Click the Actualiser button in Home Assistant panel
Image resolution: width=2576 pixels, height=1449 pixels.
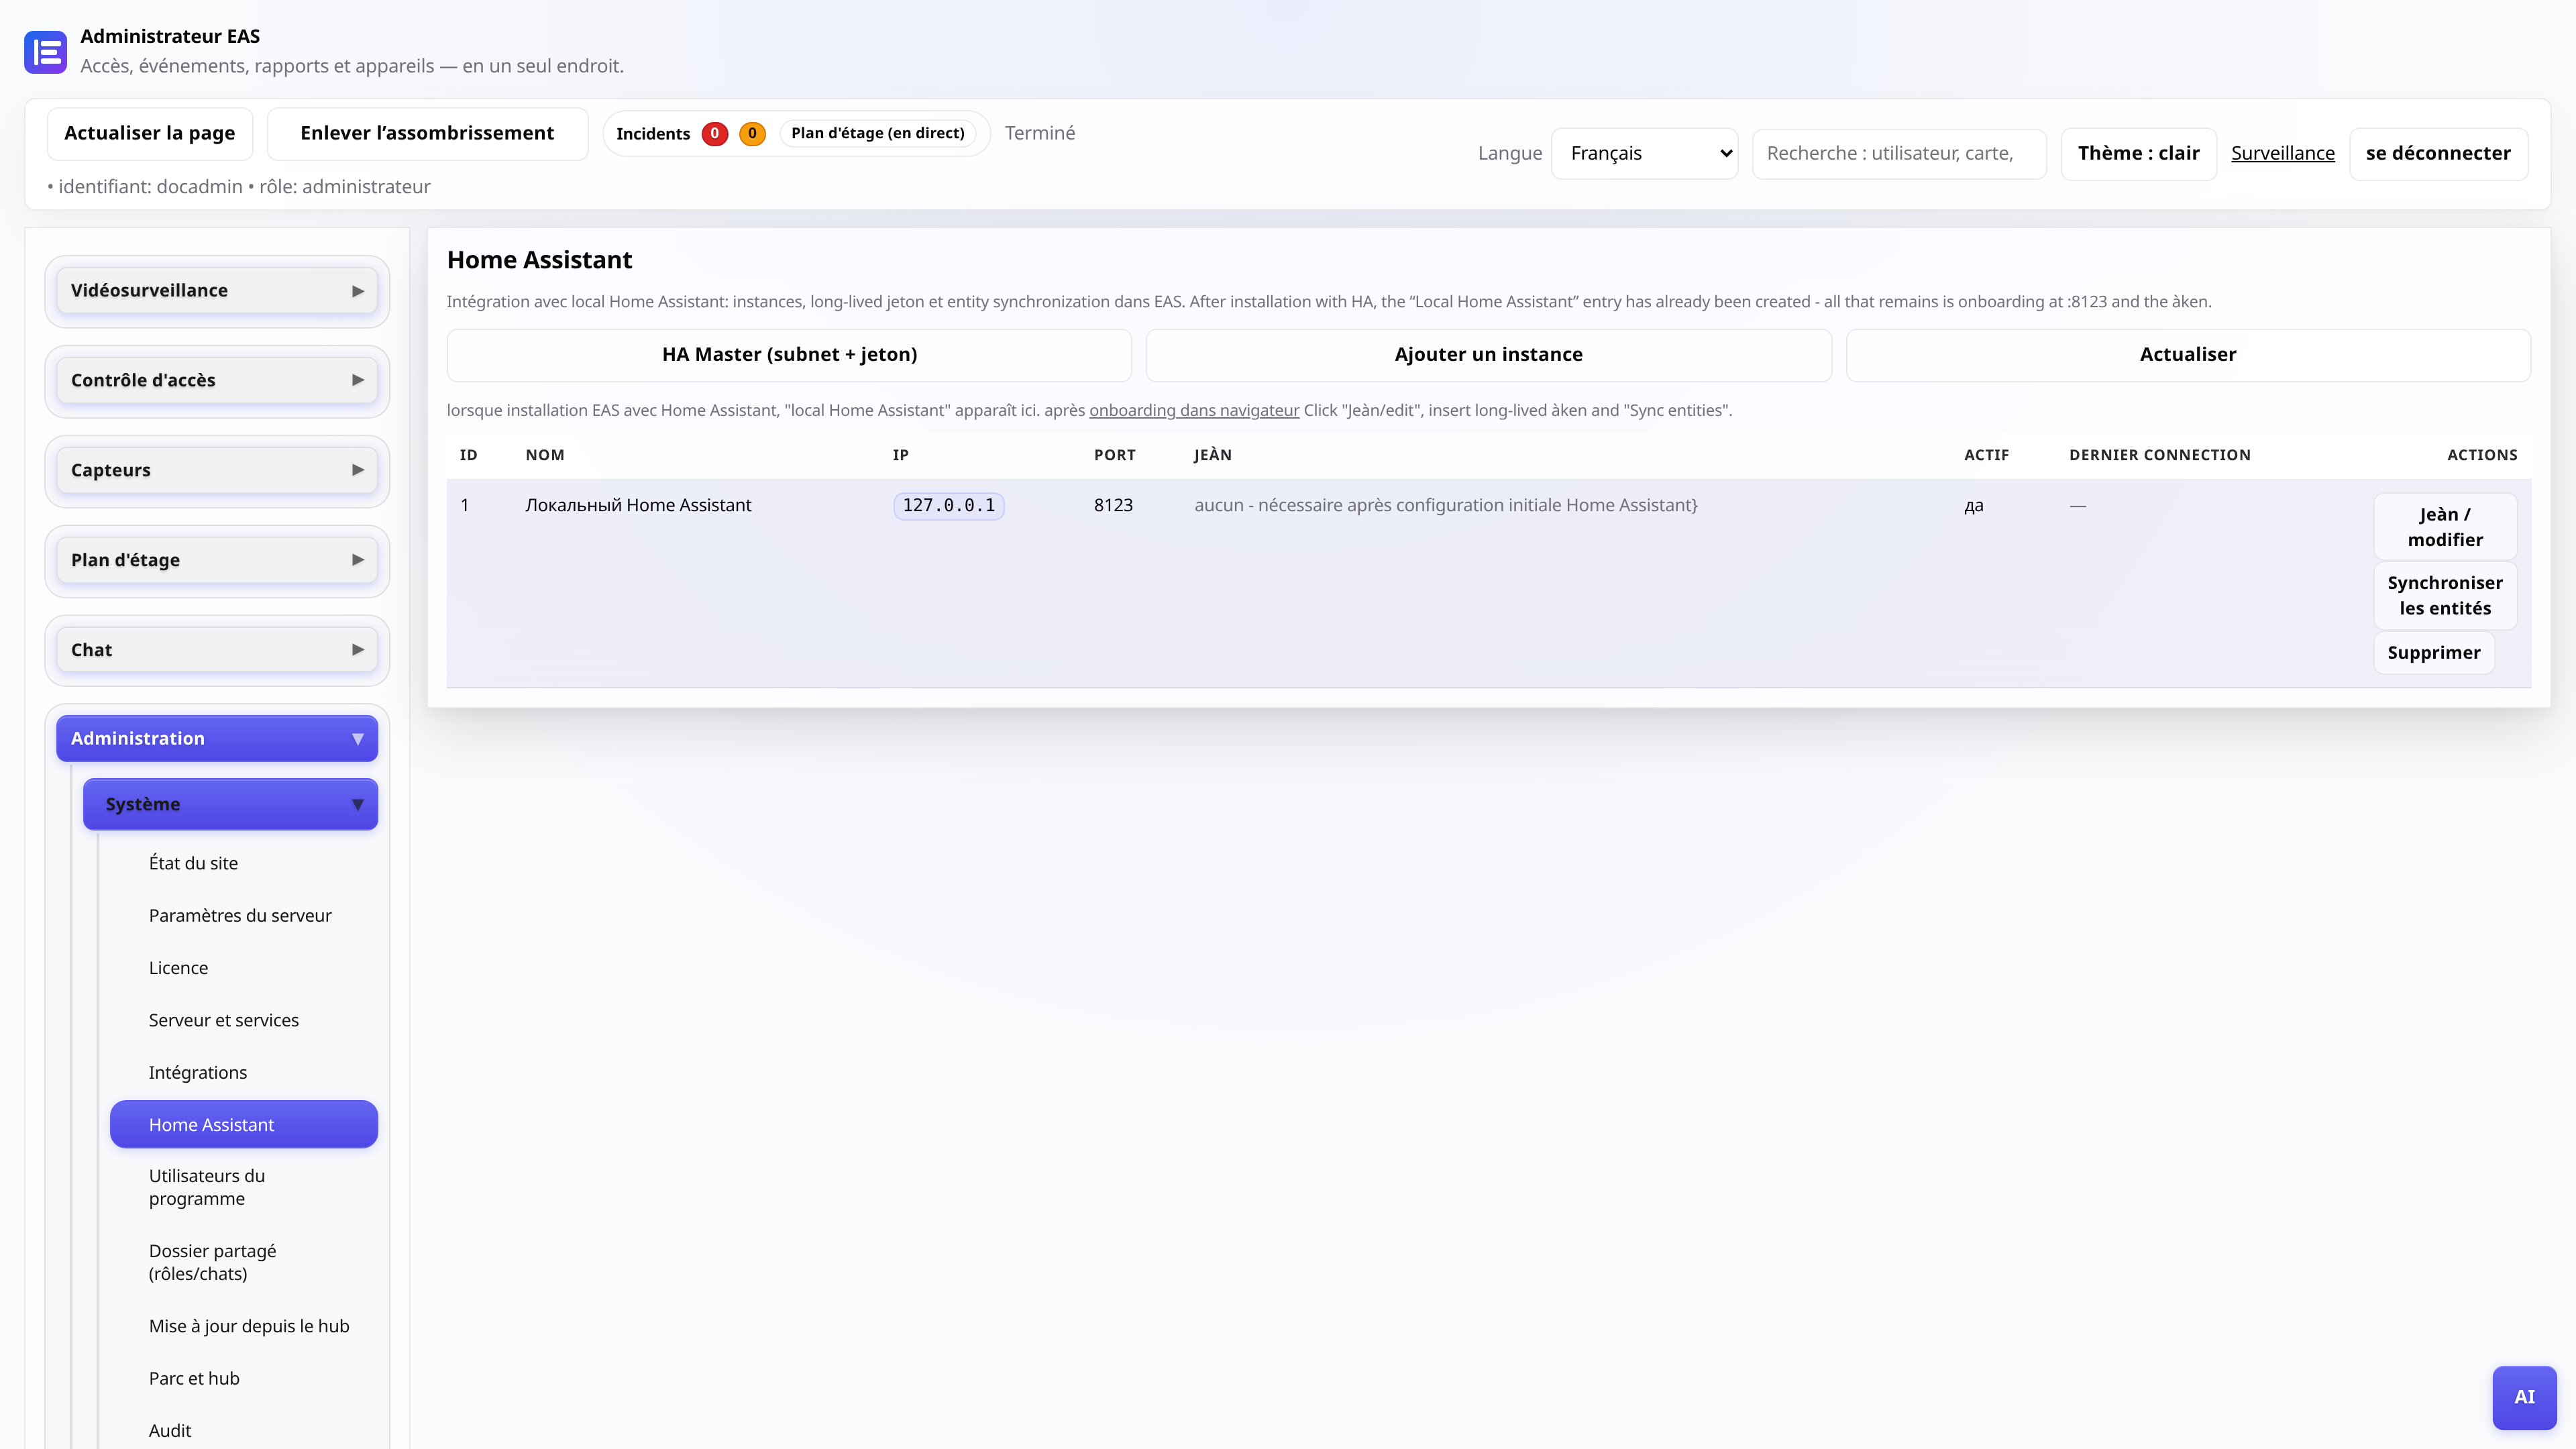click(2188, 354)
